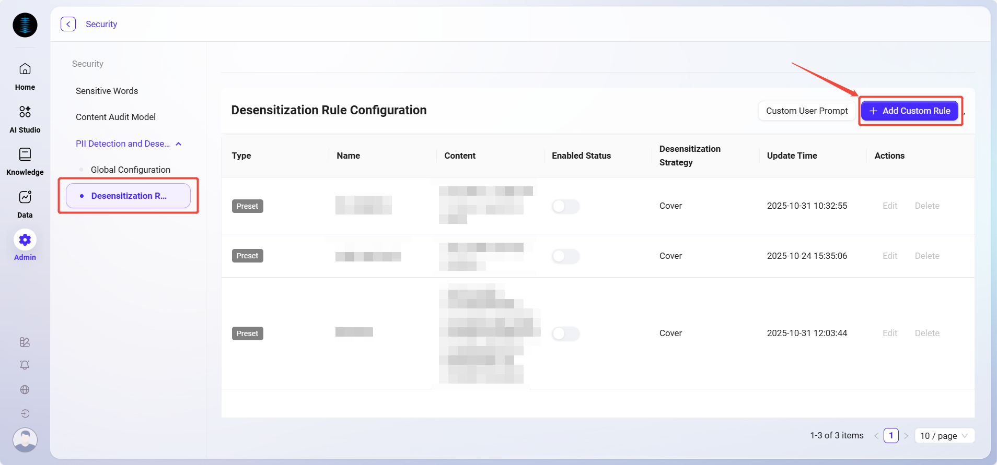This screenshot has height=465, width=997.
Task: Open Content Audit Model settings
Action: (x=115, y=117)
